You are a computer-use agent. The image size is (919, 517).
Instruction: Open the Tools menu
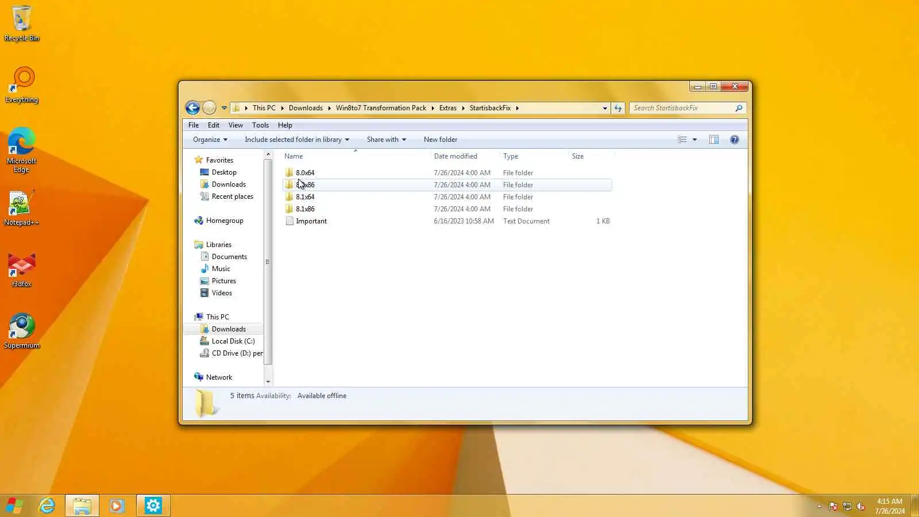[x=260, y=125]
